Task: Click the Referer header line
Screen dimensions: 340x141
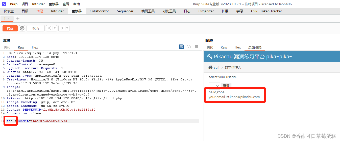Action: (64, 98)
